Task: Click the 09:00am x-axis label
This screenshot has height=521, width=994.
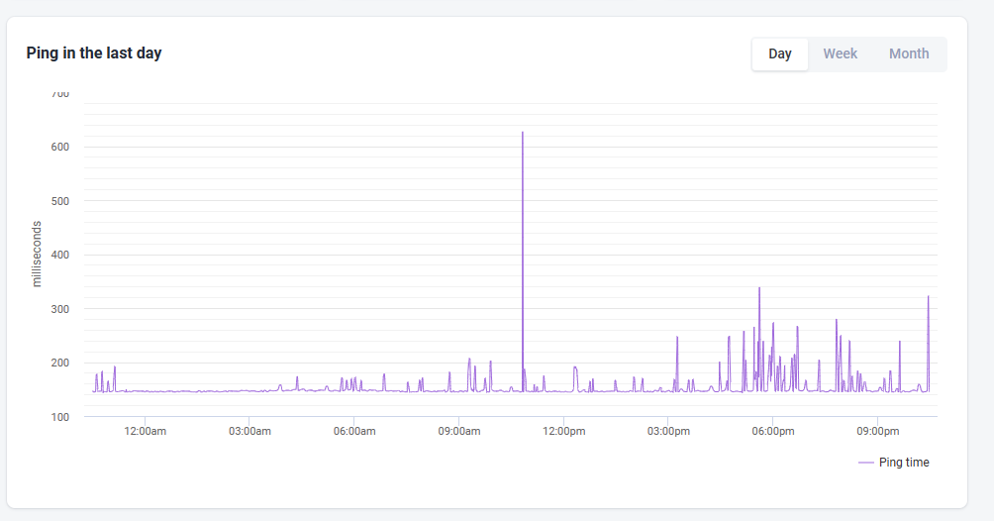Action: (459, 432)
